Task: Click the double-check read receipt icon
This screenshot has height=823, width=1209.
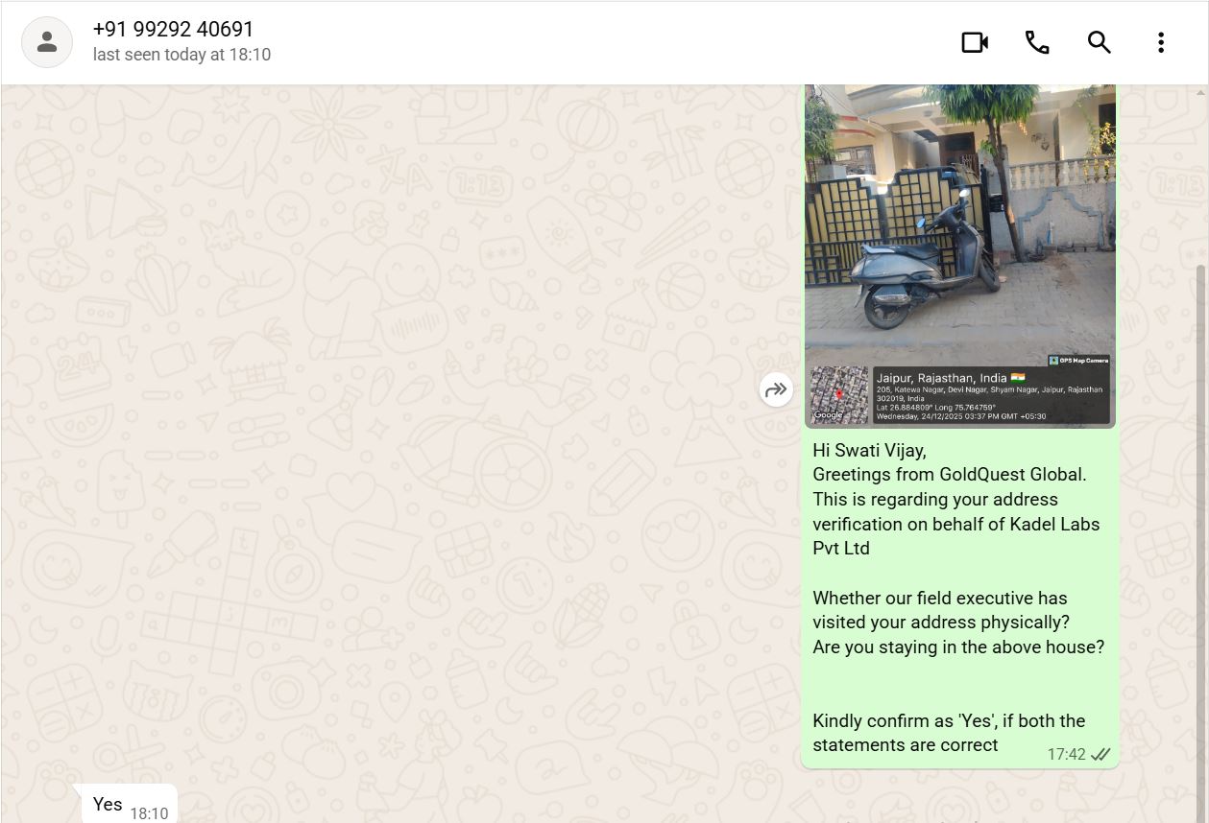Action: coord(1100,755)
